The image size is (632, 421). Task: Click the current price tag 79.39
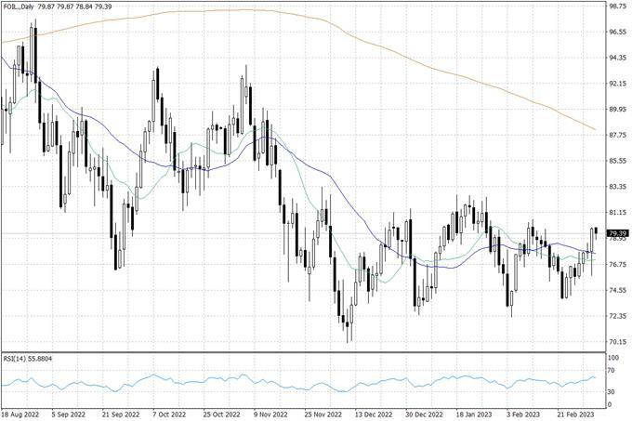[x=618, y=233]
